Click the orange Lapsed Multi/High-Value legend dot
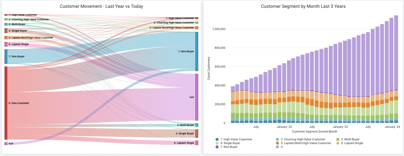 277,143
